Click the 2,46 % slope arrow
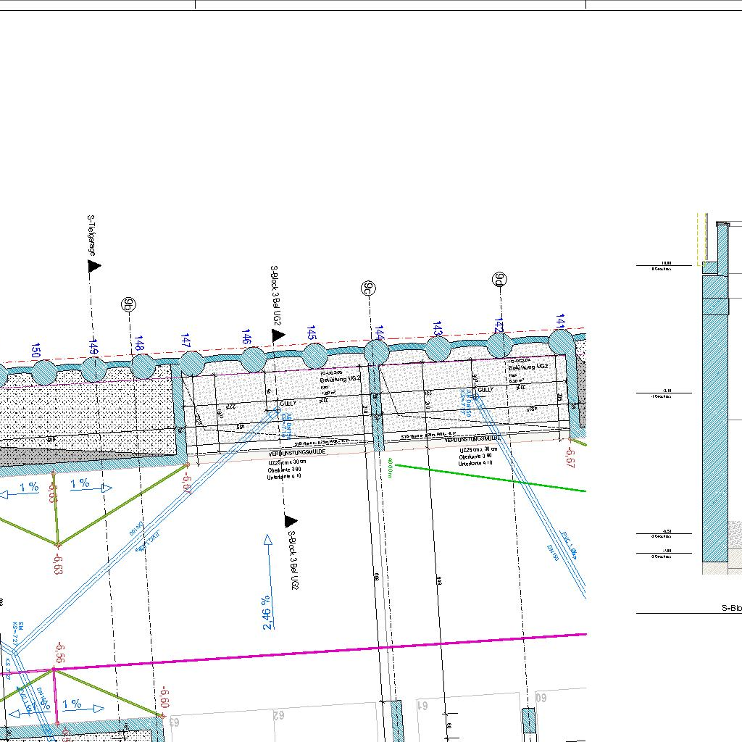The width and height of the screenshot is (742, 742). click(268, 580)
